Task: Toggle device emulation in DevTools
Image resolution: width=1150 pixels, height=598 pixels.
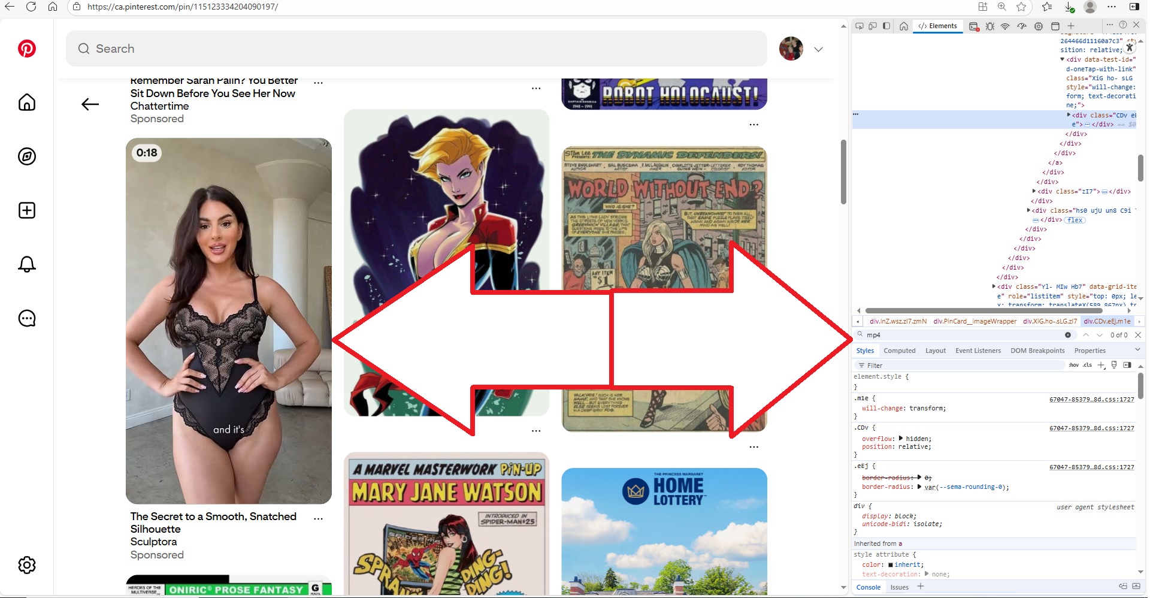Action: [873, 26]
